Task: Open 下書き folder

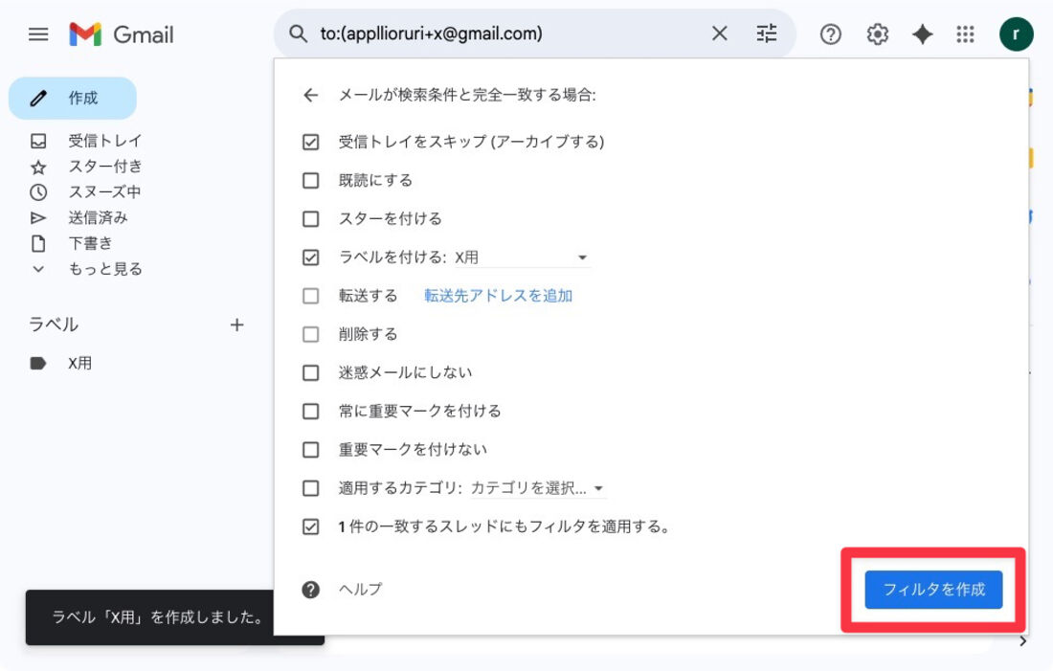Action: coord(90,243)
